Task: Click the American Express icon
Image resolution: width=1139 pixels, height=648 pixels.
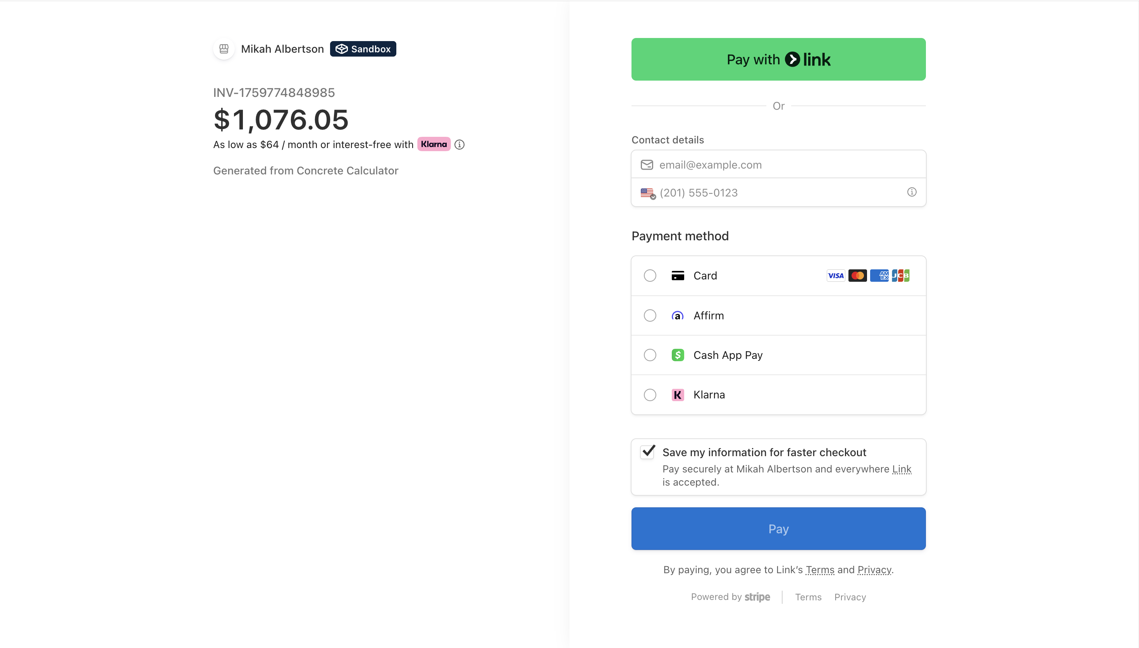Action: point(879,276)
